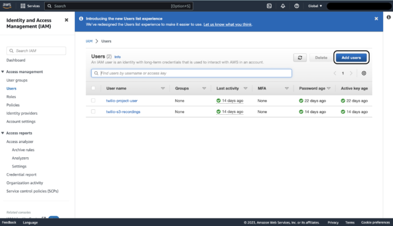Open Policies in the sidebar
Viewport: 393px width, 226px height.
[13, 105]
